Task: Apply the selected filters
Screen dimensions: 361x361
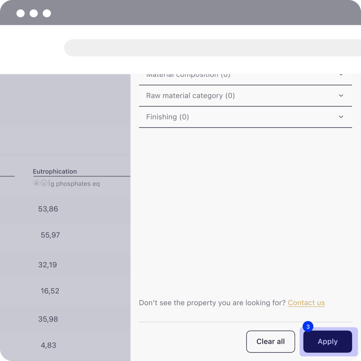Action: [x=328, y=341]
